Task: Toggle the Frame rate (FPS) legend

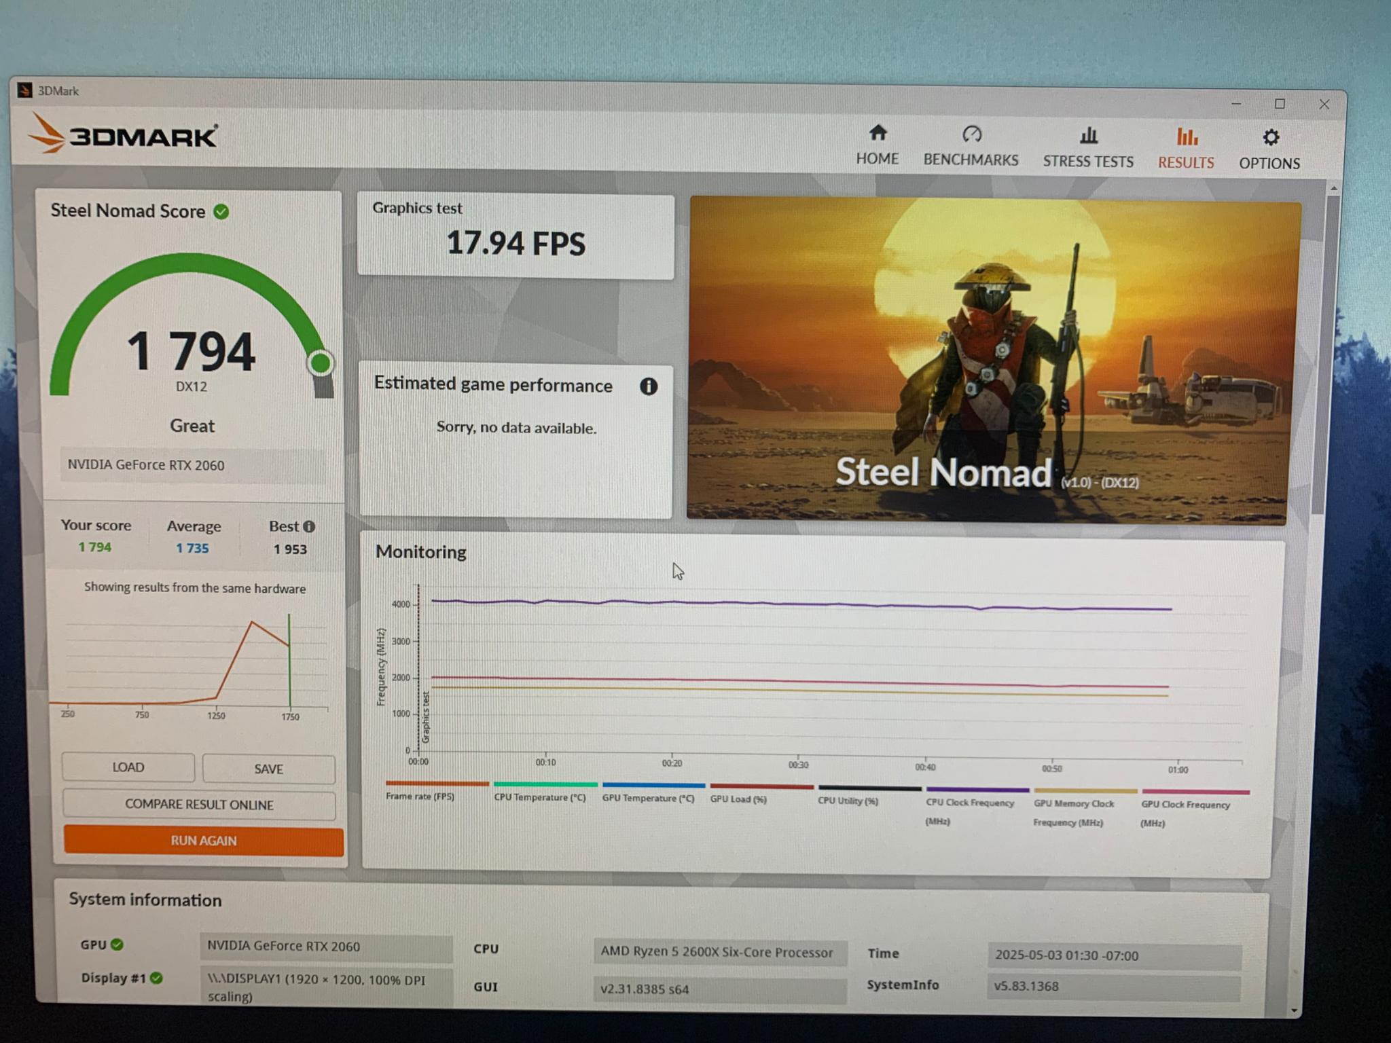Action: [436, 791]
